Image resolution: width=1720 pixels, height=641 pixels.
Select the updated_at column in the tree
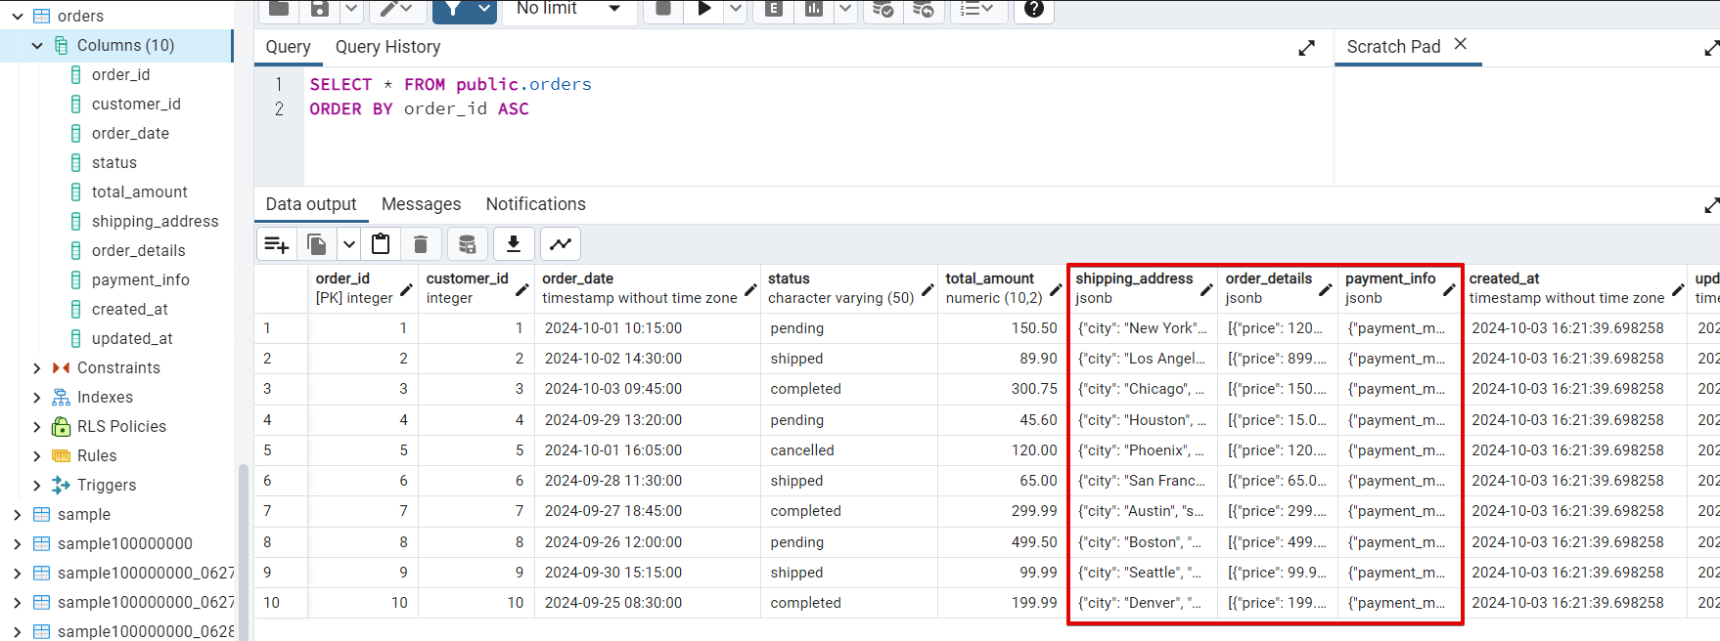coord(132,338)
